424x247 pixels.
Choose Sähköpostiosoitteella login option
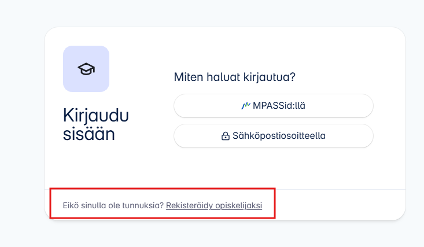coord(273,136)
